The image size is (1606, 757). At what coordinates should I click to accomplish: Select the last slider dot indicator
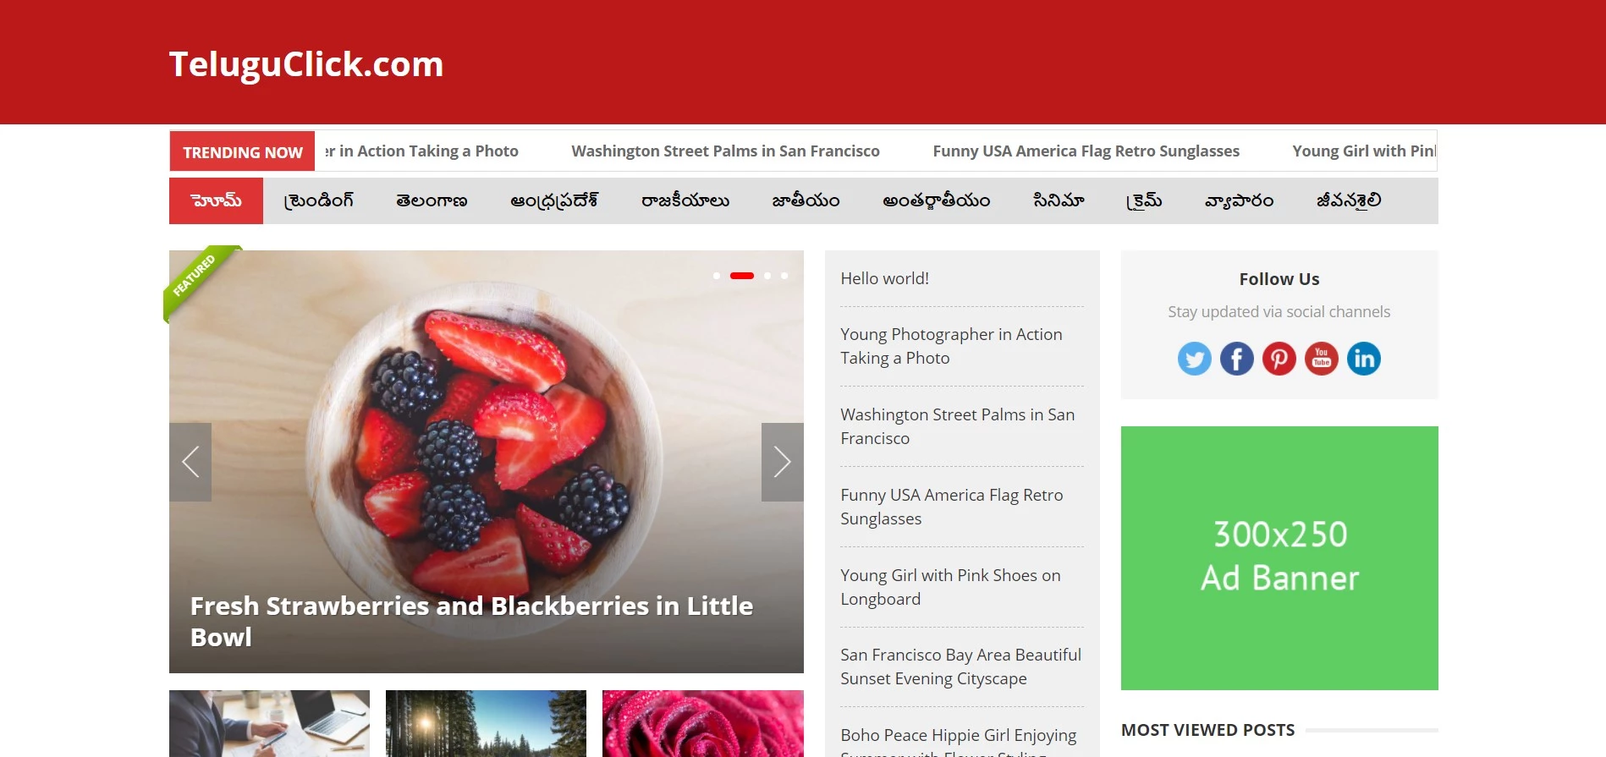(784, 276)
